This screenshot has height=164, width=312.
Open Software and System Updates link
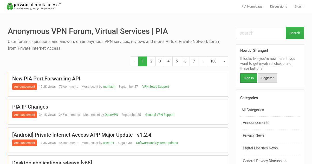[x=157, y=143]
